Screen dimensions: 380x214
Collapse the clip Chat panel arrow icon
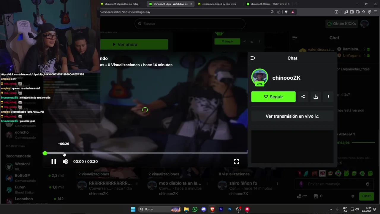[x=253, y=58]
